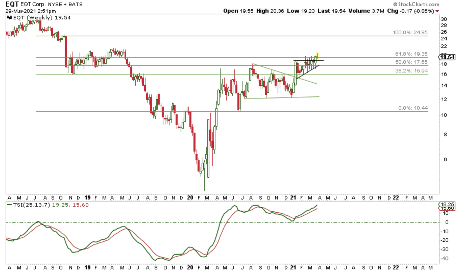Viewport: 463px width, 274px height.
Task: Click the black horizontal resistance line
Action: pyautogui.click(x=309, y=60)
